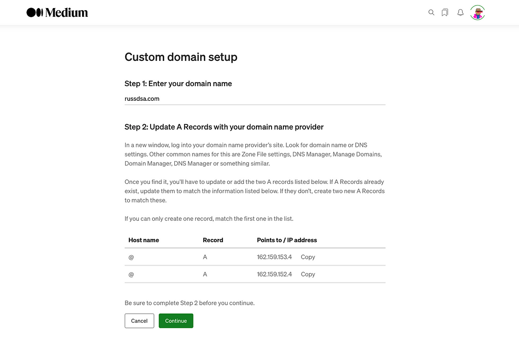This screenshot has width=519, height=351.
Task: Click the green Continue button
Action: click(176, 321)
